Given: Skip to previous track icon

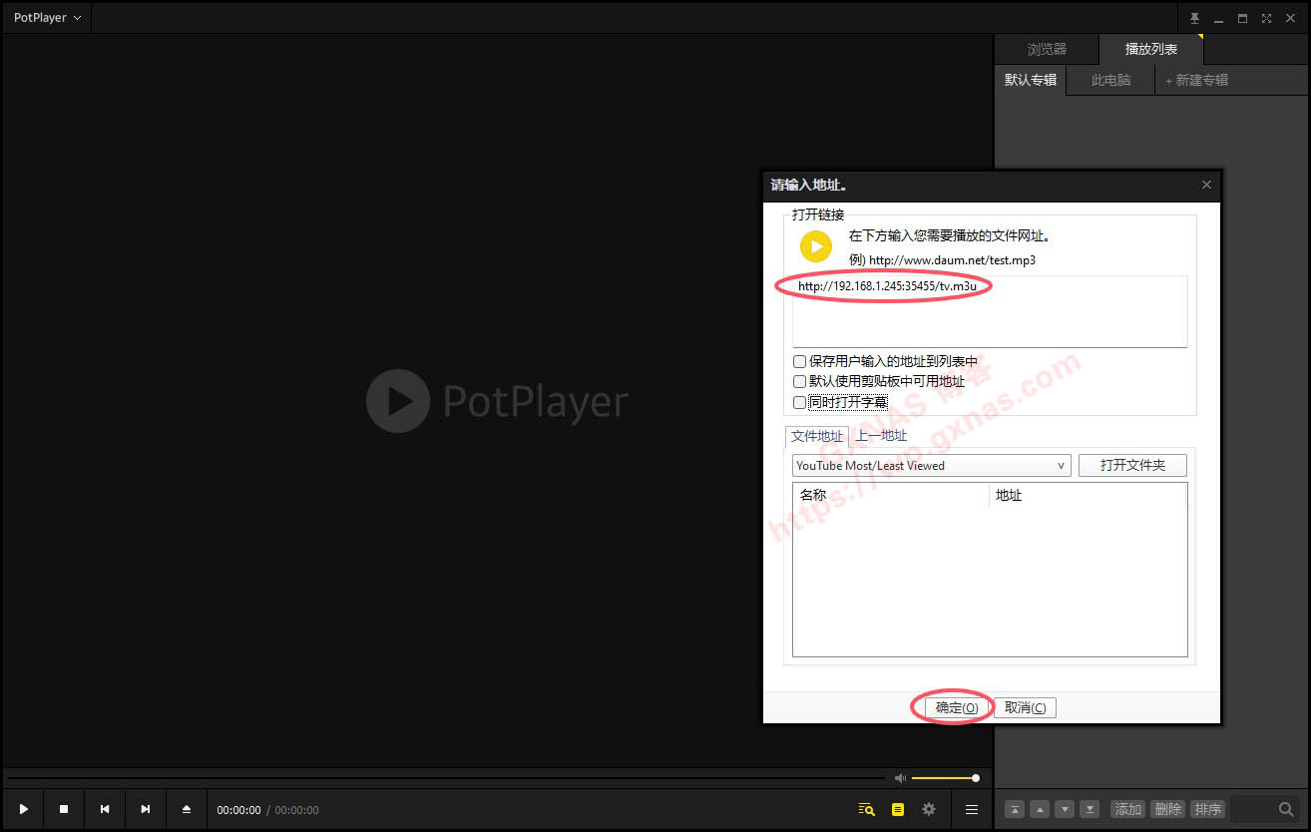Looking at the screenshot, I should 105,809.
